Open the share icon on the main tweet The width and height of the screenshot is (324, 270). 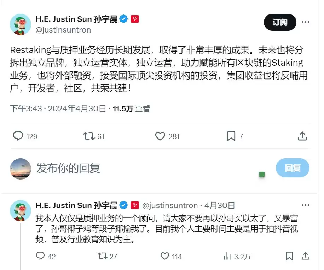point(302,136)
